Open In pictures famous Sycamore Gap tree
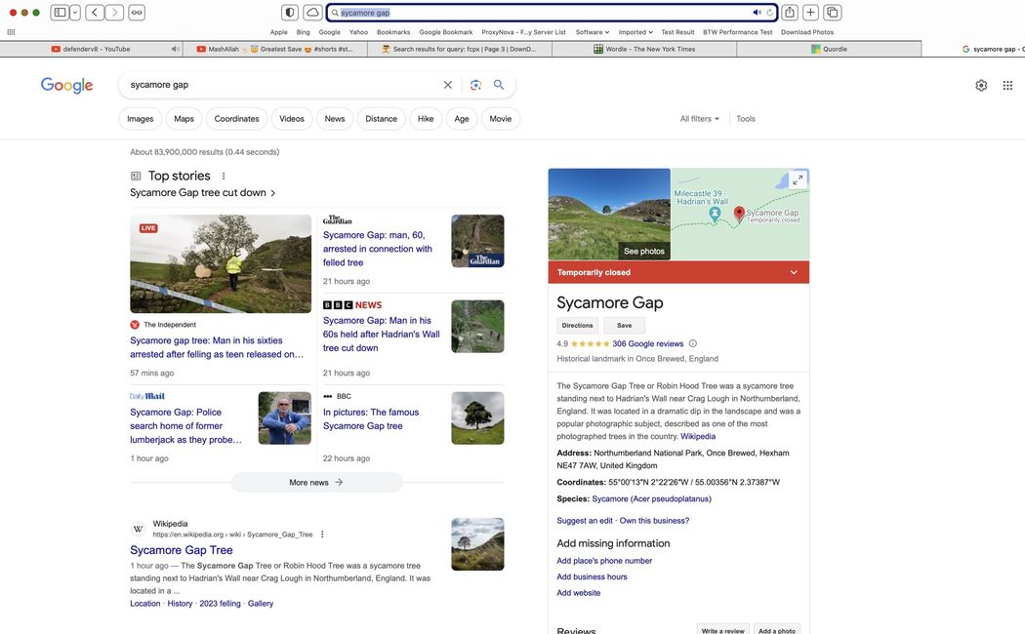Image resolution: width=1025 pixels, height=634 pixels. click(x=371, y=419)
